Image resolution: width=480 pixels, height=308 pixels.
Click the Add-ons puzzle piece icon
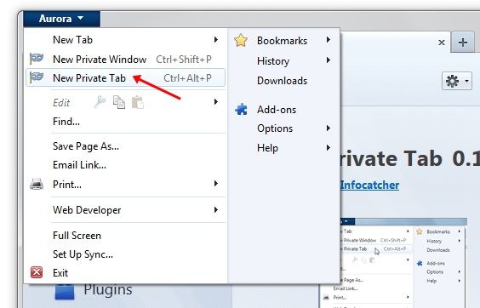click(x=241, y=109)
